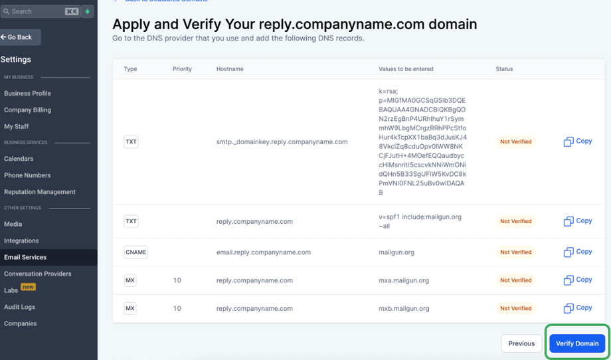Open Labs new feature section
The height and width of the screenshot is (360, 611).
[x=11, y=290]
